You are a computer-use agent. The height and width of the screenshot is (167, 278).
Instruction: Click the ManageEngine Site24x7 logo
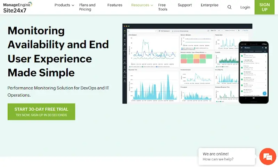click(x=18, y=7)
